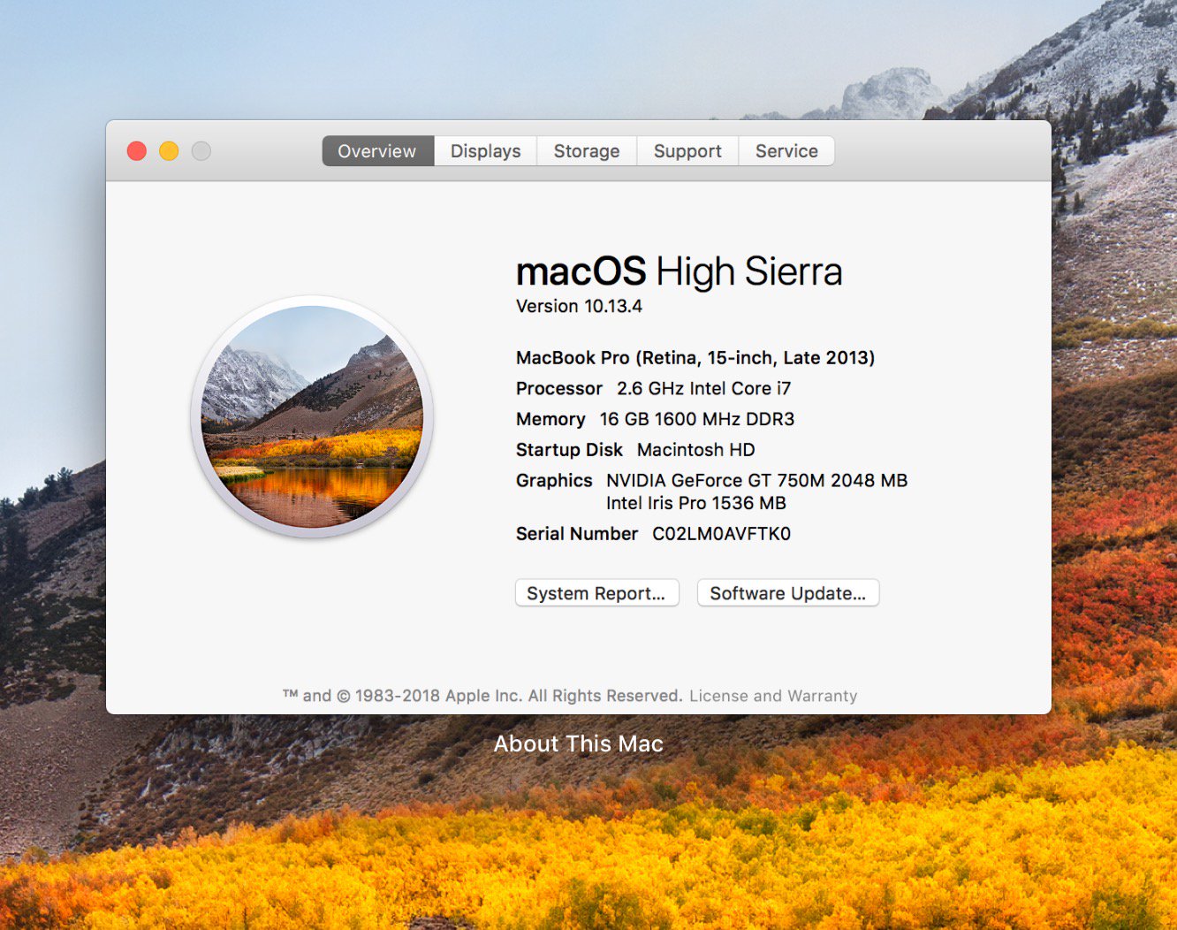Open the Storage tab

tap(587, 151)
